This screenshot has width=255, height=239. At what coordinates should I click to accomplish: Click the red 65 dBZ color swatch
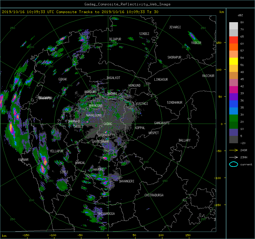pos(233,40)
